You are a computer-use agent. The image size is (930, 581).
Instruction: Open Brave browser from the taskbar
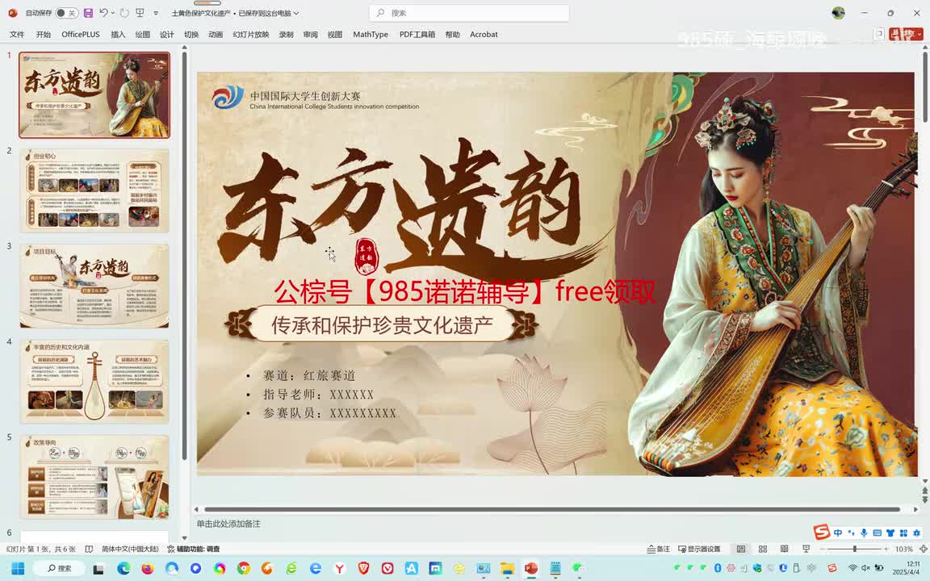pyautogui.click(x=363, y=568)
